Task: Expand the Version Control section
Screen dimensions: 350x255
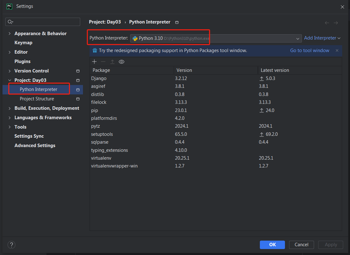Action: click(10, 71)
